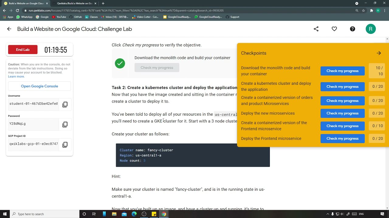389x218 pixels.
Task: Click the browser address bar URL
Action: point(126,11)
